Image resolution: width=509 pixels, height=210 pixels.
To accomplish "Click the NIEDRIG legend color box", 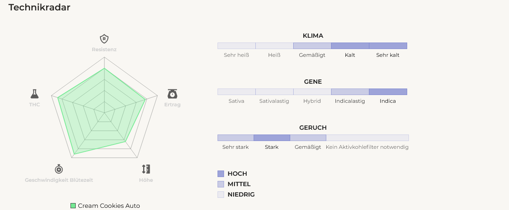I will point(221,194).
